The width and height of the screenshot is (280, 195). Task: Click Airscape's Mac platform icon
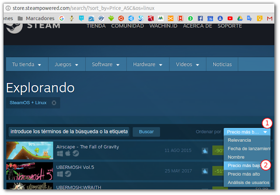[68, 153]
